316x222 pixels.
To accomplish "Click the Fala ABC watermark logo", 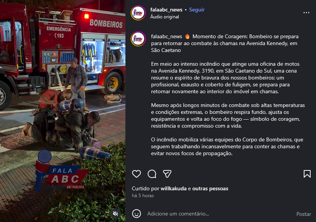I will point(61,171).
